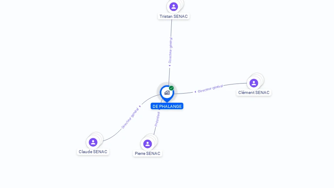The height and width of the screenshot is (188, 334).
Task: Click stacked circles behind Claude SENAC icon
Action: click(x=98, y=138)
